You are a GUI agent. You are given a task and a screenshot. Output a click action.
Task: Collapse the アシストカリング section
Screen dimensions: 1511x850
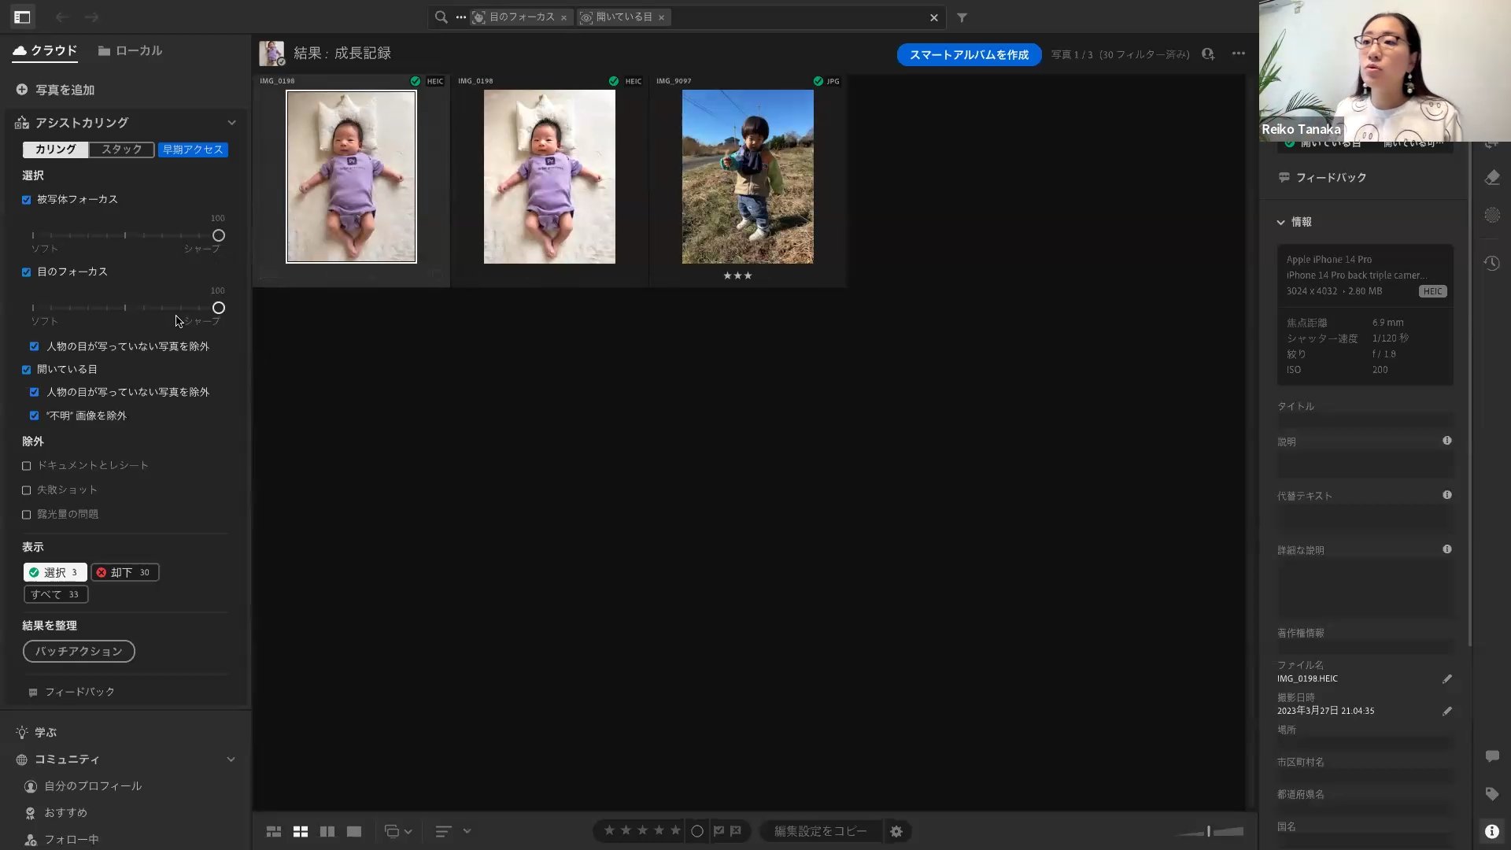click(x=231, y=123)
